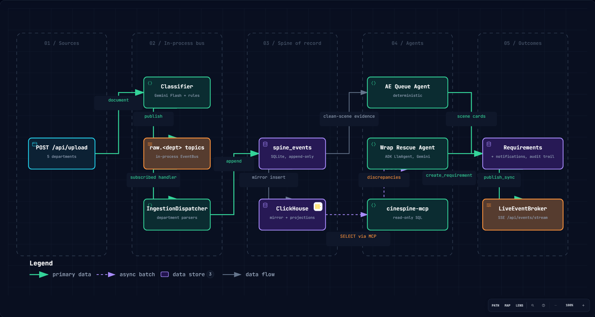
Task: Click the 'discrepancies' edge label
Action: tap(384, 177)
